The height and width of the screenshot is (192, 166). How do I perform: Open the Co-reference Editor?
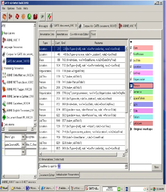point(79,34)
